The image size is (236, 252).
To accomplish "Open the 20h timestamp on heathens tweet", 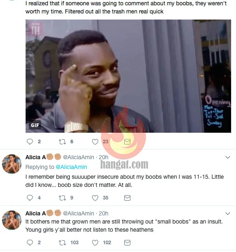I will point(104,213).
